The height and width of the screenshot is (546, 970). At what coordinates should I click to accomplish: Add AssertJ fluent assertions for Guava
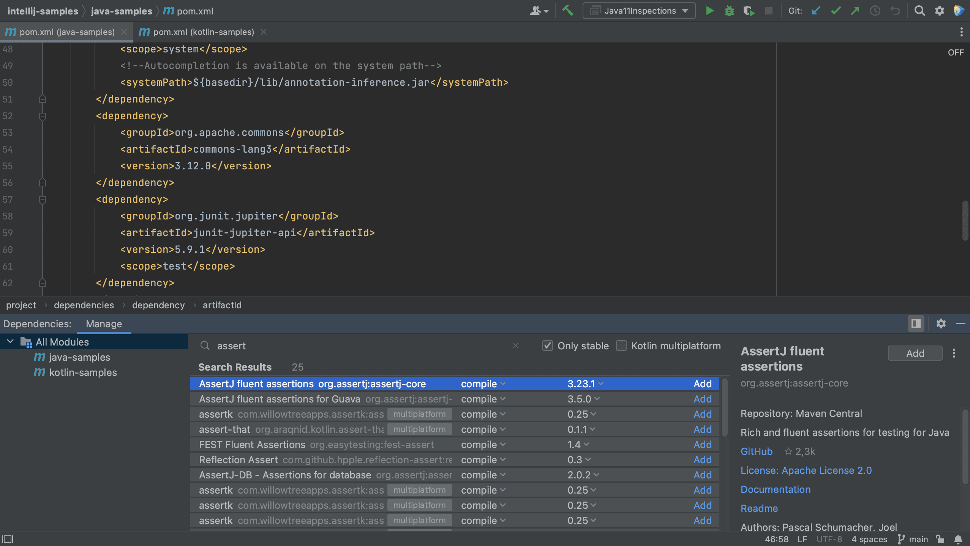pyautogui.click(x=702, y=399)
